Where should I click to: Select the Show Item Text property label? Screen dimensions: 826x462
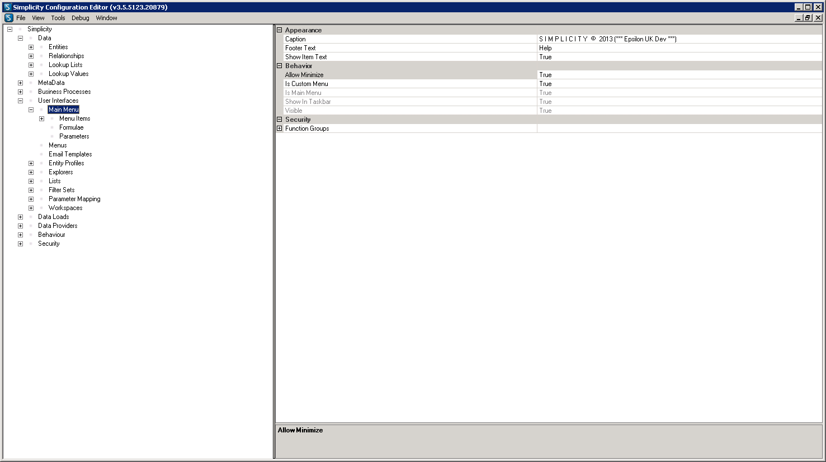coord(306,57)
